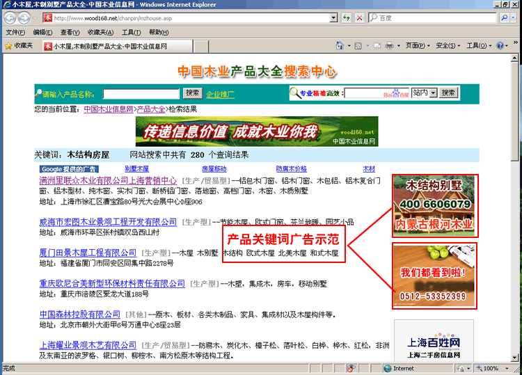Expand the 安全(S) command bar menu

click(448, 46)
